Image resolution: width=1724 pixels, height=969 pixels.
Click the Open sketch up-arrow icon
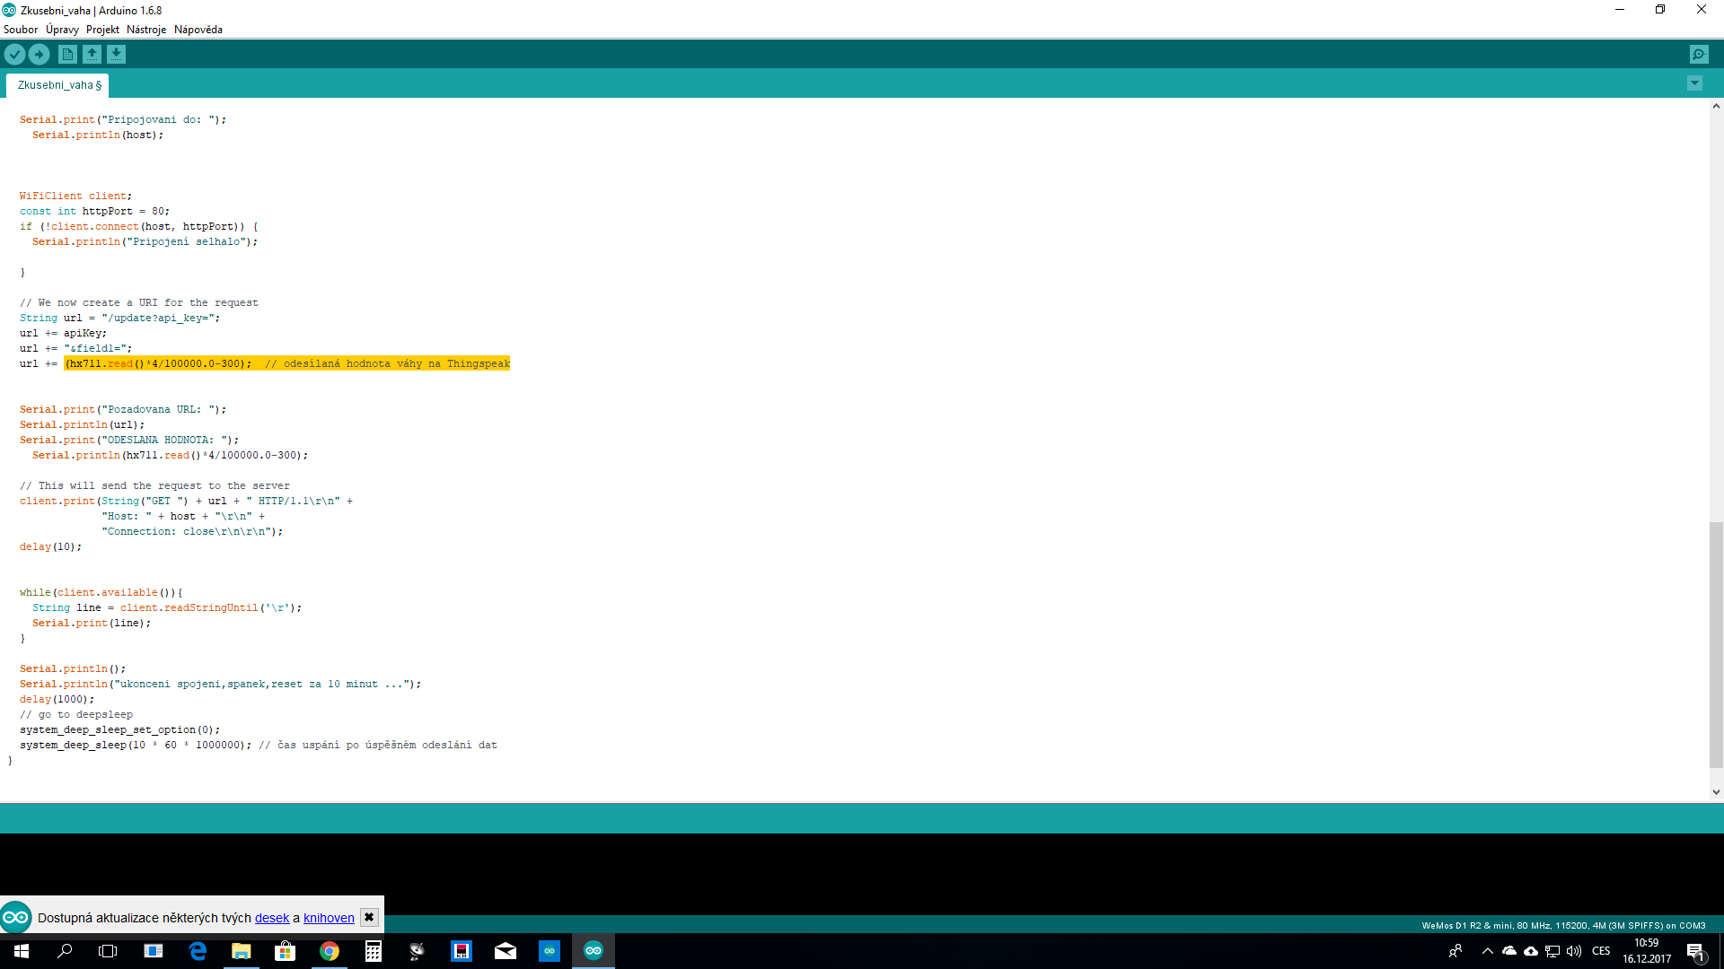pos(92,55)
